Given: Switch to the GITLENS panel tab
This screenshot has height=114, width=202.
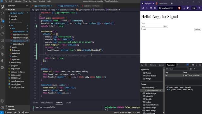Looking at the screenshot, I should [68, 103].
